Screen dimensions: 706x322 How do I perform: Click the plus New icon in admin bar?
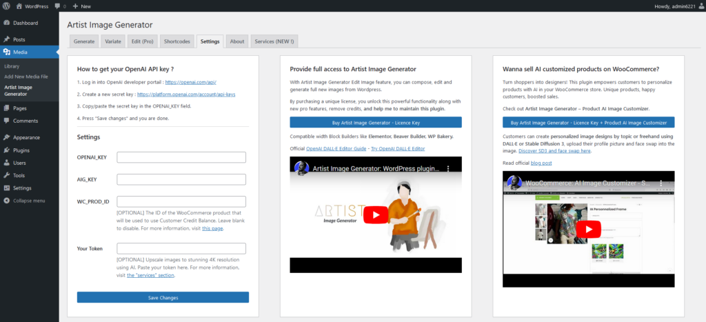(x=76, y=6)
